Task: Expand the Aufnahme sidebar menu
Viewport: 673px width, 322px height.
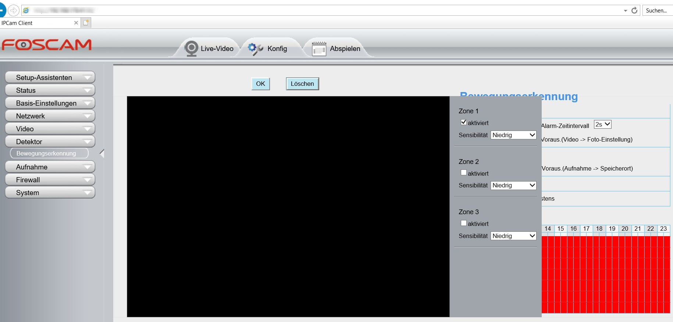Action: tap(50, 167)
